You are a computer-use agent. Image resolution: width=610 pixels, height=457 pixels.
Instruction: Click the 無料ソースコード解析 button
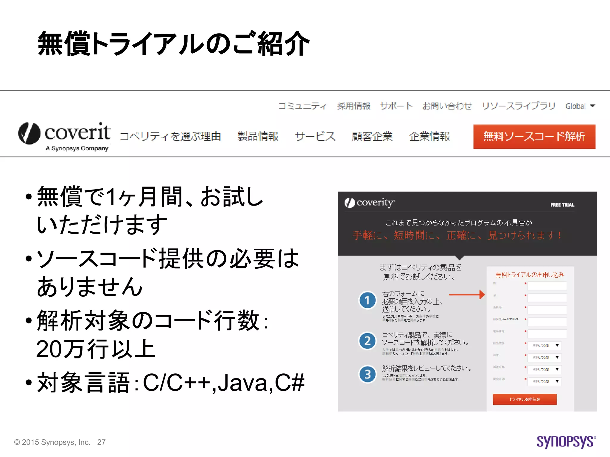pos(534,137)
